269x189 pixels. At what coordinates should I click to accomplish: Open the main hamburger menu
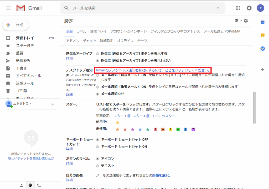[x=9, y=8]
